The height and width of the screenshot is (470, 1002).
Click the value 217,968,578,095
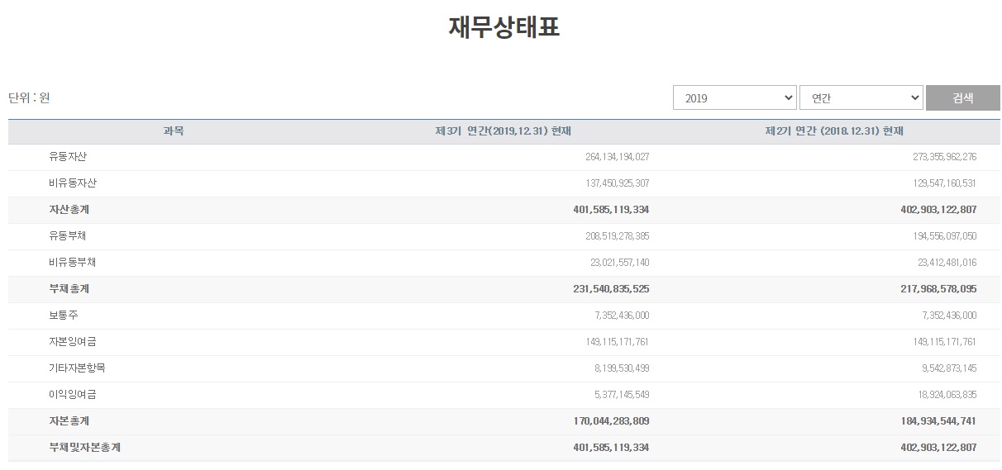point(938,289)
